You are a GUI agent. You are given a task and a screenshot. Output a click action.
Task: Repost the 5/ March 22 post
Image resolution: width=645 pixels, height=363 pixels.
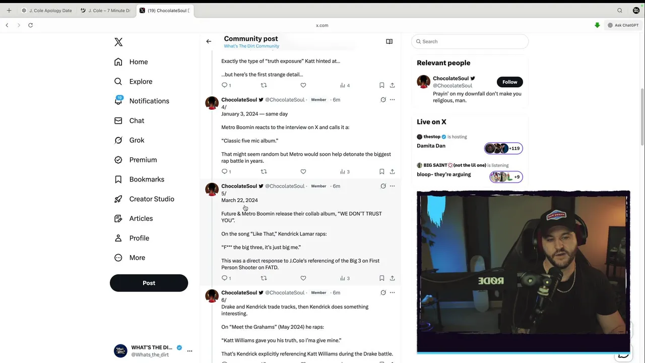coord(264,278)
